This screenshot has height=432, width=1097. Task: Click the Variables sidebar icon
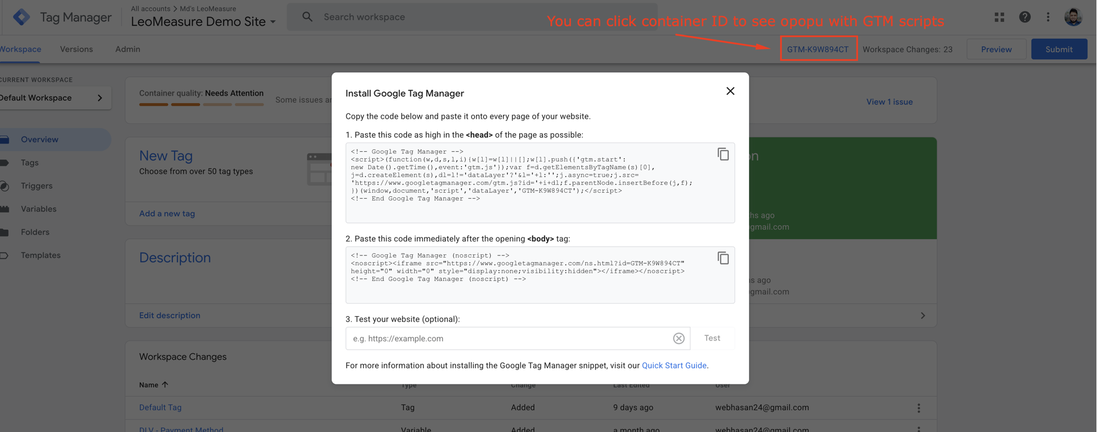tap(5, 209)
